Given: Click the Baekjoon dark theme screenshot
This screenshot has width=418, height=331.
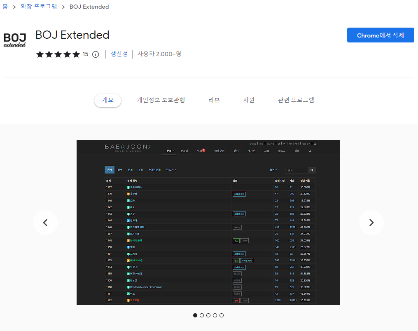Looking at the screenshot, I should [208, 222].
